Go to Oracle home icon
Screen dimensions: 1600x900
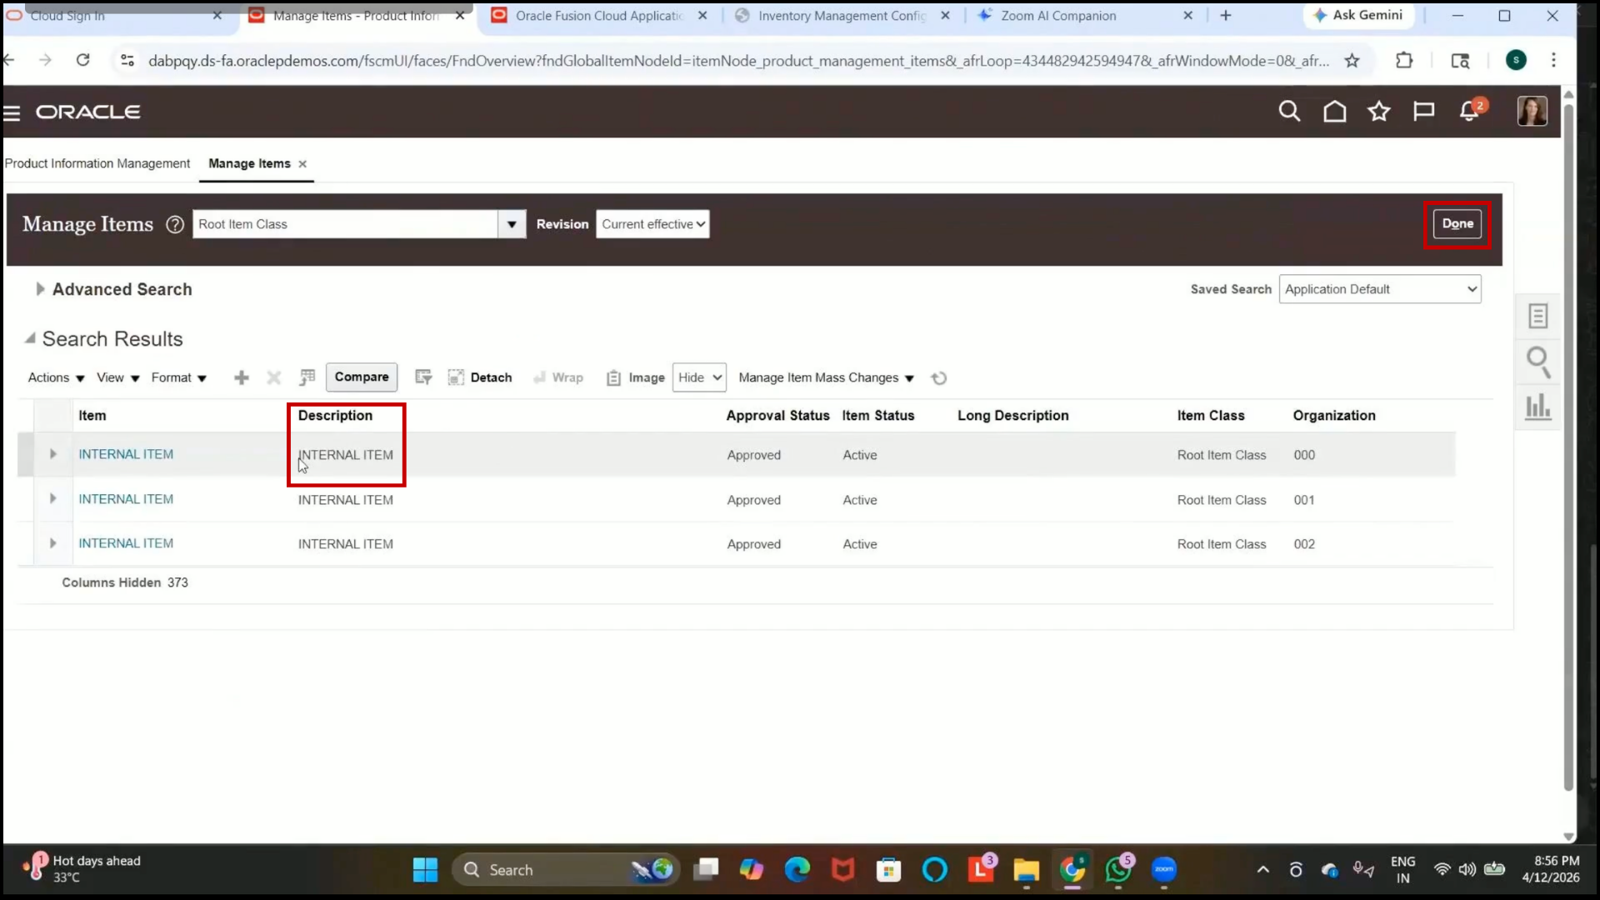pyautogui.click(x=1334, y=111)
